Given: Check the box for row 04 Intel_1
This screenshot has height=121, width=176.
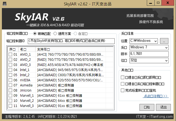Looking at the screenshot, I should (10, 70).
